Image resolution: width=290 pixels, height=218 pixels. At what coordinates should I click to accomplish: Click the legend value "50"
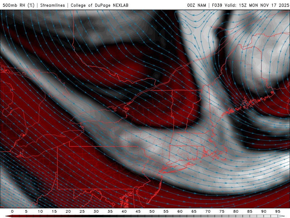[x=152, y=211]
